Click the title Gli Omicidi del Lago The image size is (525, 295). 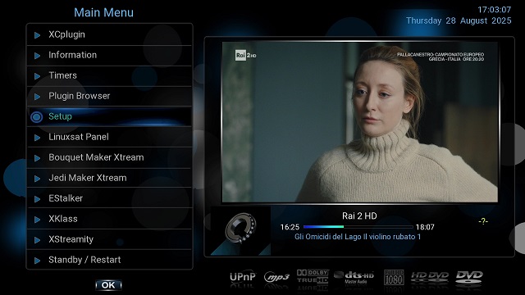point(358,237)
